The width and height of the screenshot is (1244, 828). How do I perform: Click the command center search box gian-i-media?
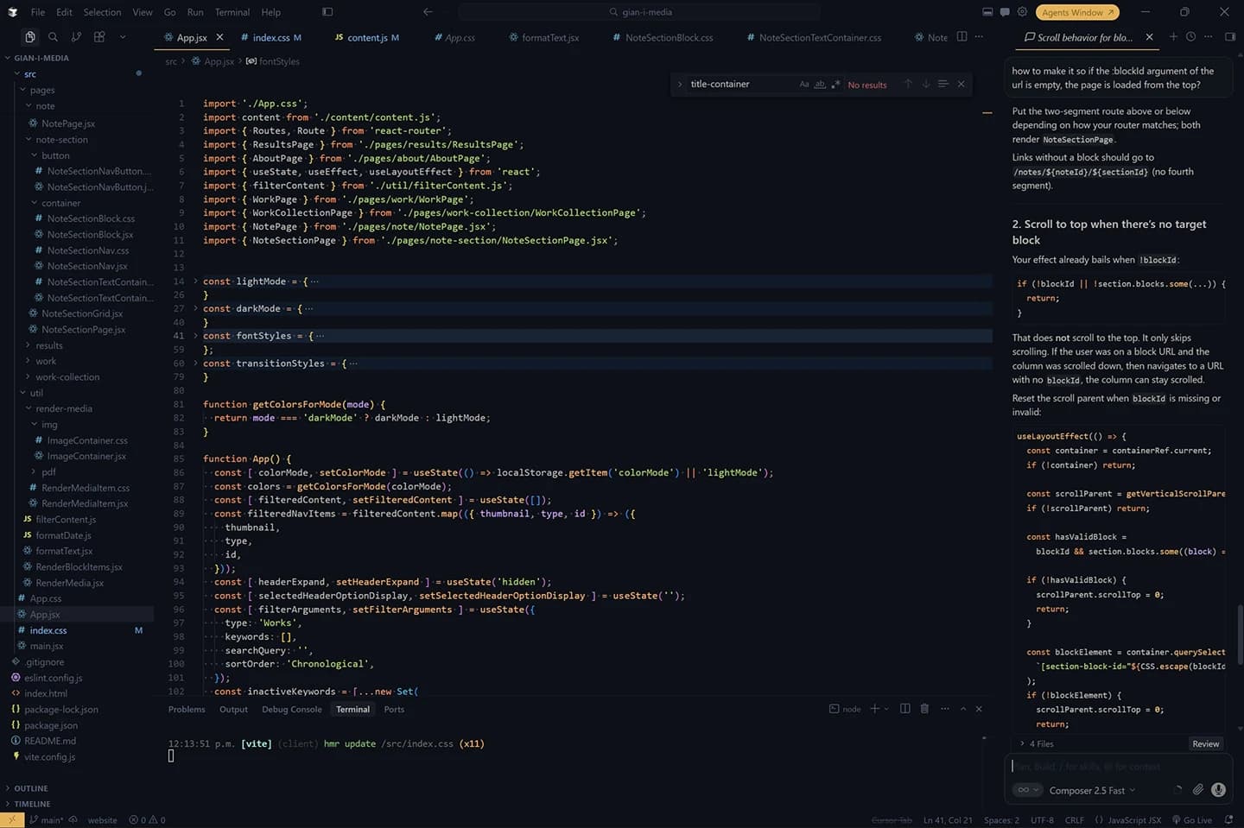tap(640, 12)
